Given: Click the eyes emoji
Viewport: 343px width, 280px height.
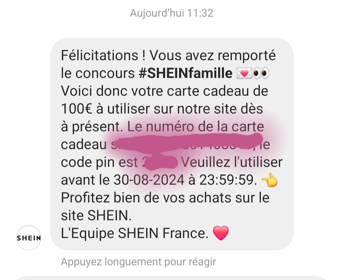Looking at the screenshot, I should tap(261, 74).
